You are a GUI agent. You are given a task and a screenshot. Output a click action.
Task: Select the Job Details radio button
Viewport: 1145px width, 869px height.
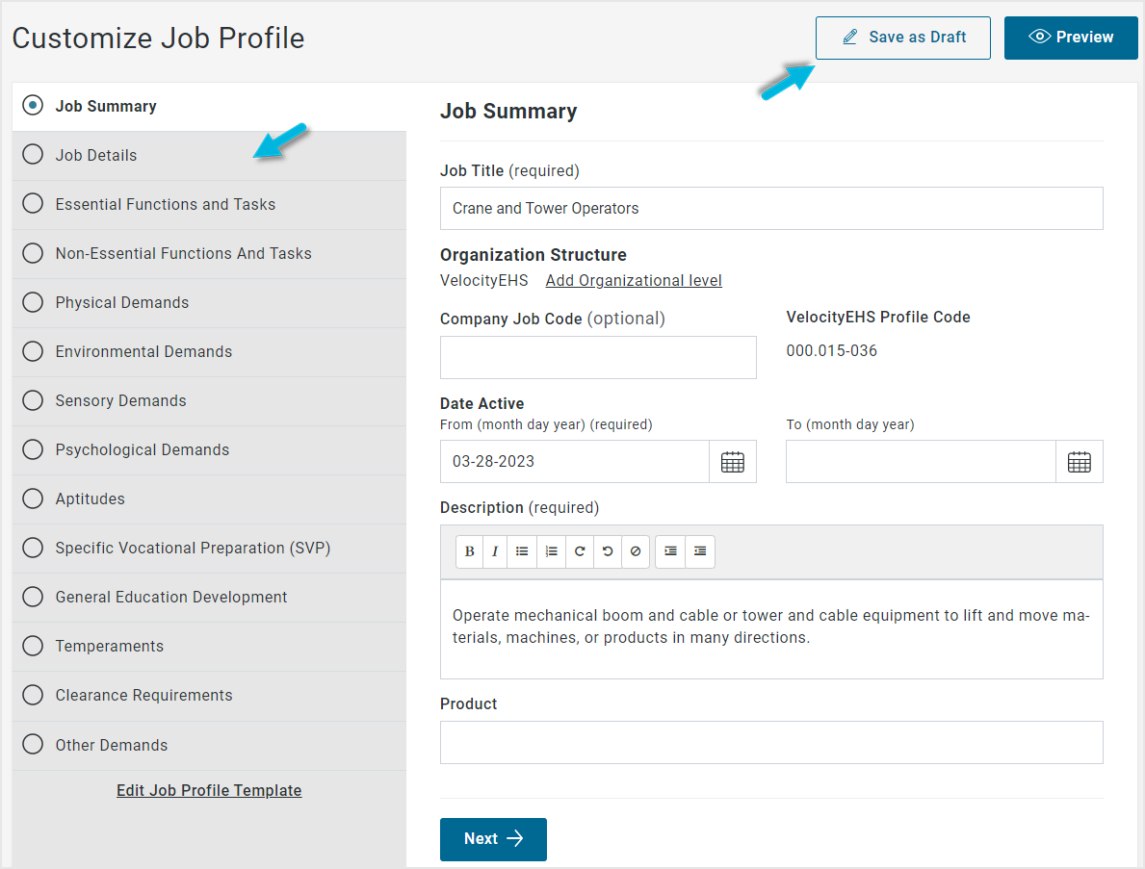(x=33, y=155)
